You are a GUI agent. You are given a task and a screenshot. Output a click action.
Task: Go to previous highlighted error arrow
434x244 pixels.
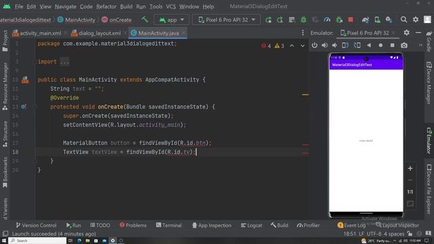coord(292,46)
